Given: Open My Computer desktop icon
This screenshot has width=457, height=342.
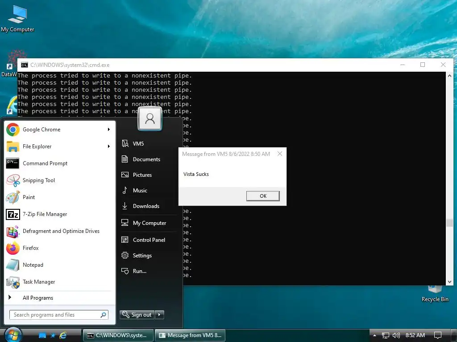Looking at the screenshot, I should pos(17,18).
